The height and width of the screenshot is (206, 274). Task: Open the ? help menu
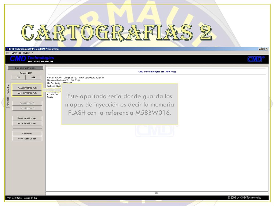pos(32,53)
